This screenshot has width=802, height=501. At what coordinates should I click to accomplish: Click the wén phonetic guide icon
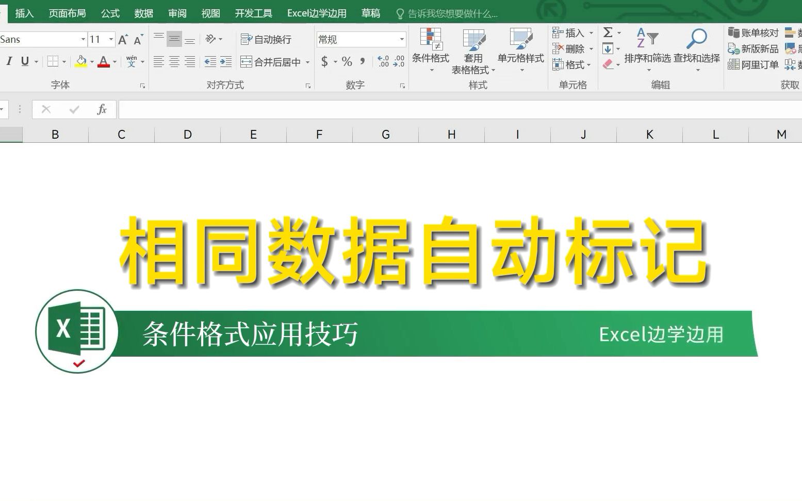(x=132, y=61)
